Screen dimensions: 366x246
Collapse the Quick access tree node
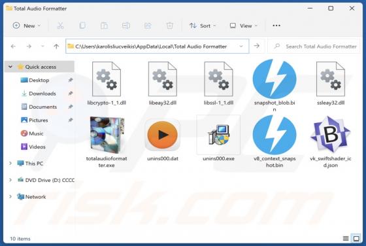coord(10,67)
